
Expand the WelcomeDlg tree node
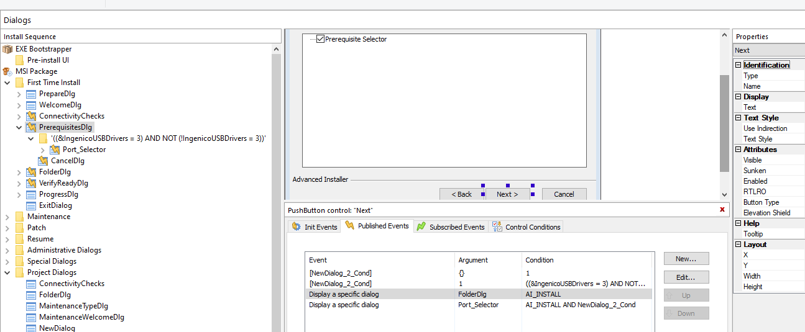(x=19, y=105)
